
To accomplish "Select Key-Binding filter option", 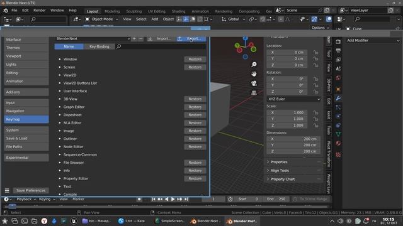I will click(x=99, y=46).
